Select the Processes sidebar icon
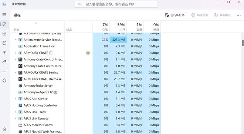The width and height of the screenshot is (244, 134). pyautogui.click(x=4, y=24)
